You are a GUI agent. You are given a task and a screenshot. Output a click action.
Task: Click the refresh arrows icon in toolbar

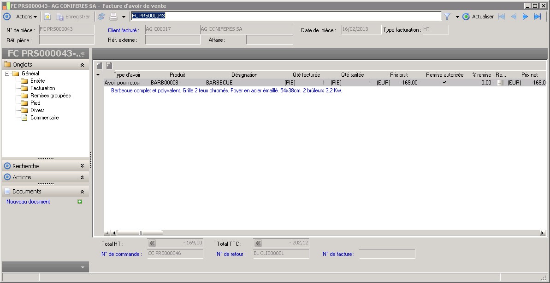(101, 17)
